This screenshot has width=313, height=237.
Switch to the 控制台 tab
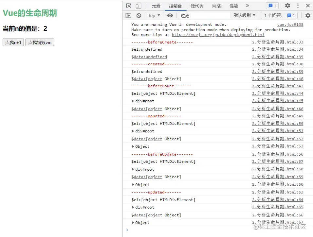[x=175, y=6]
